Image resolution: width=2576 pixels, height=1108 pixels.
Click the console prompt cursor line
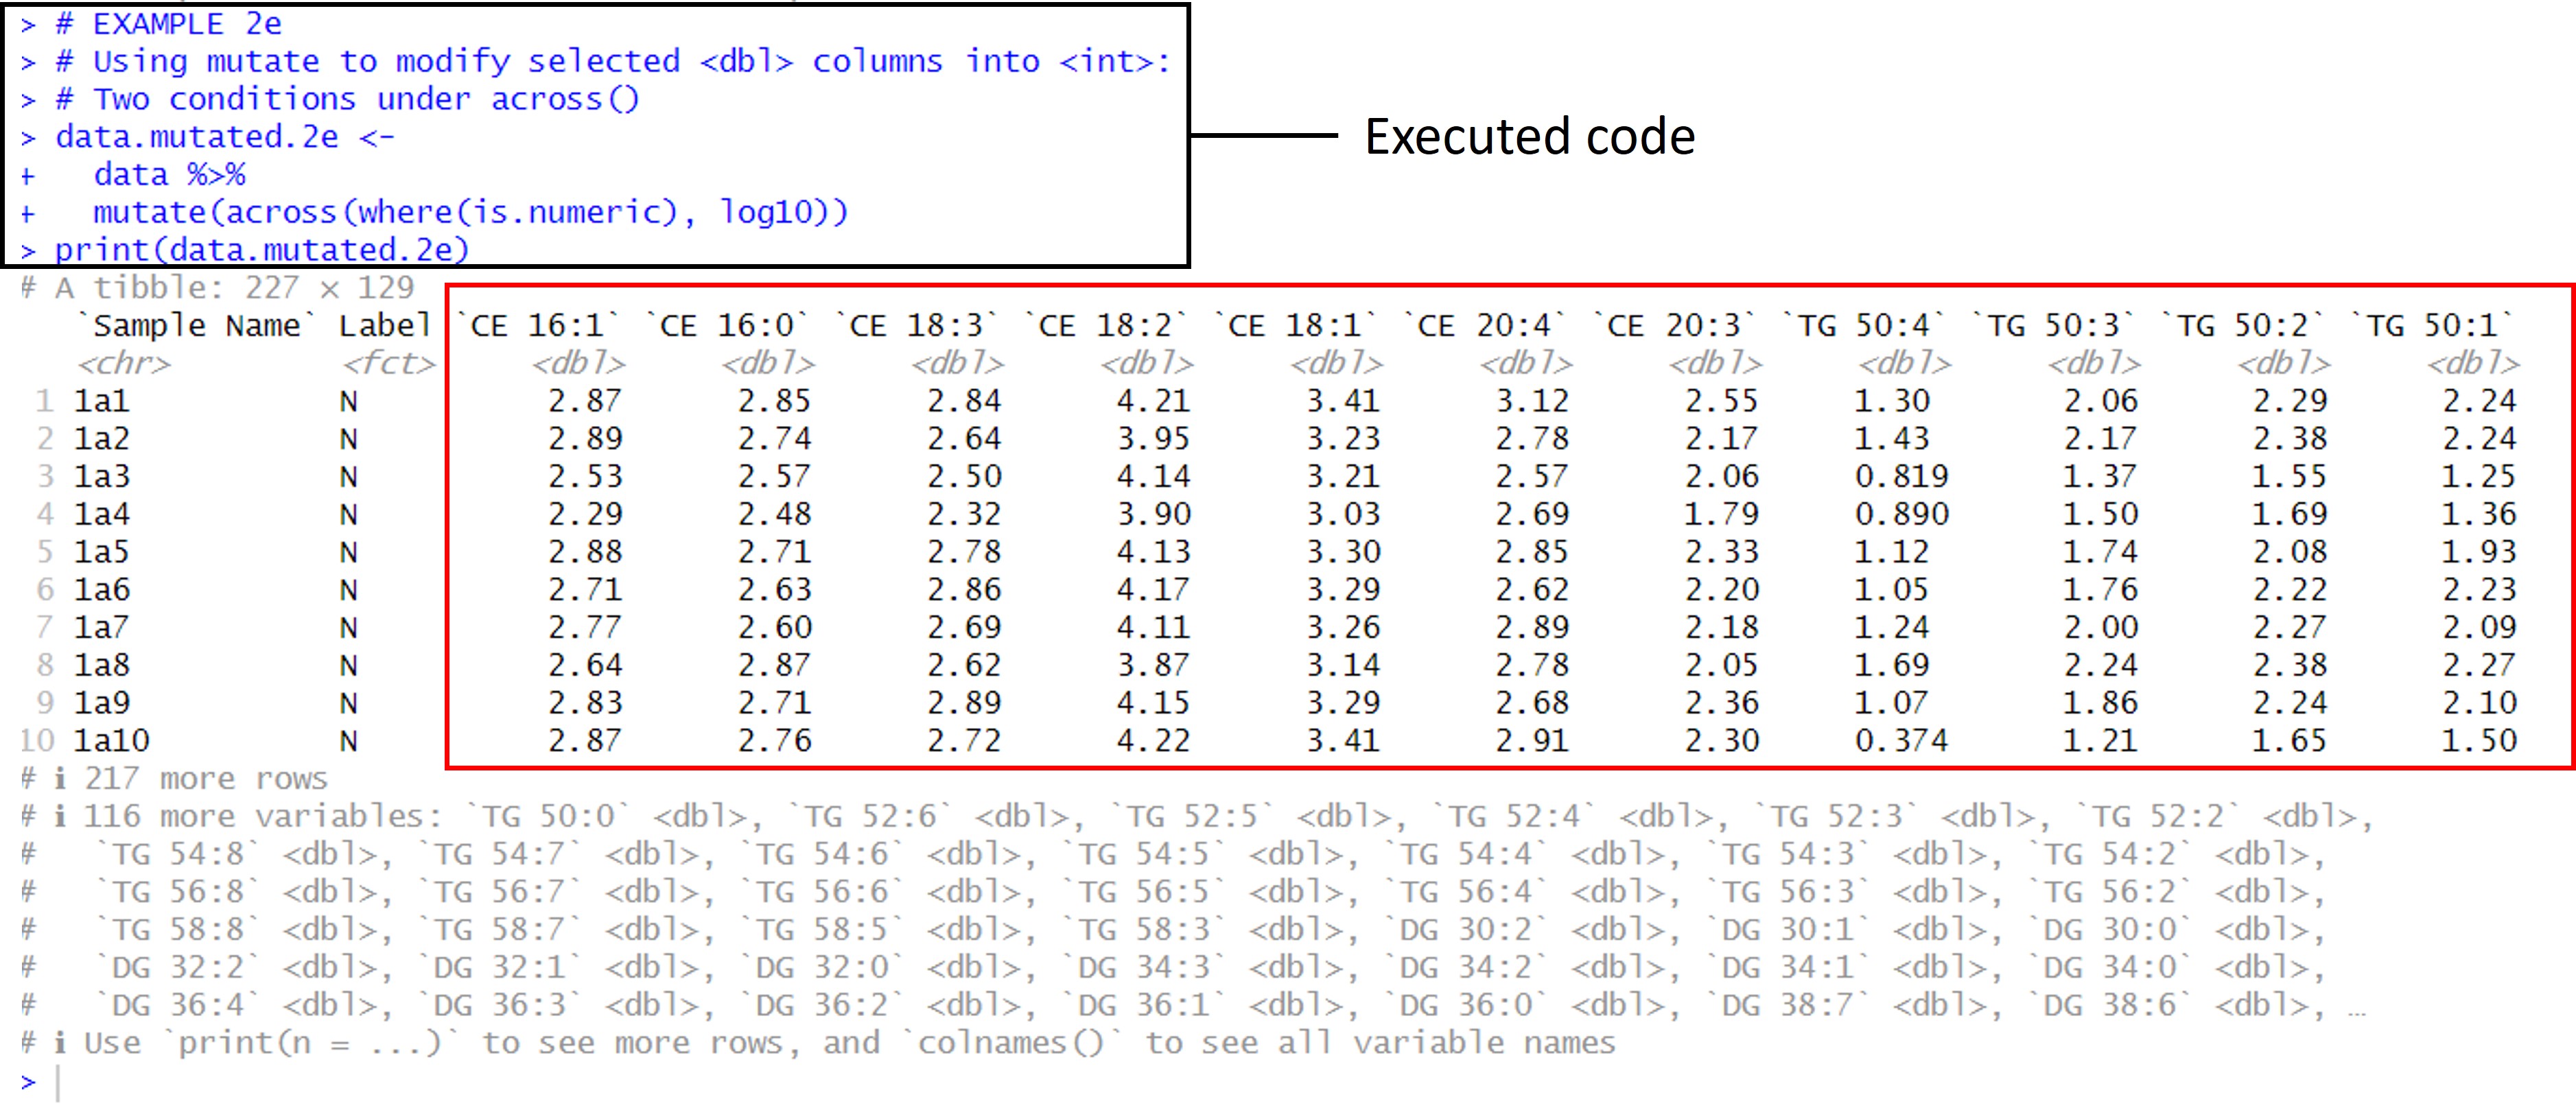point(40,1083)
